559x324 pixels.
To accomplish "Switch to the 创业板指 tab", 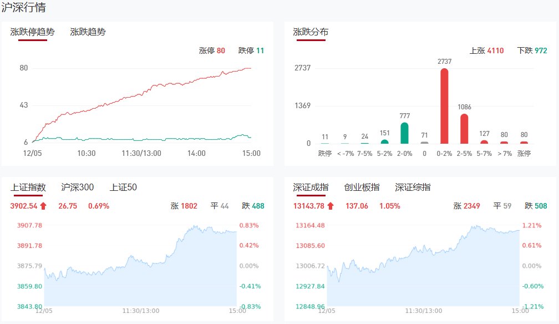I will 362,188.
